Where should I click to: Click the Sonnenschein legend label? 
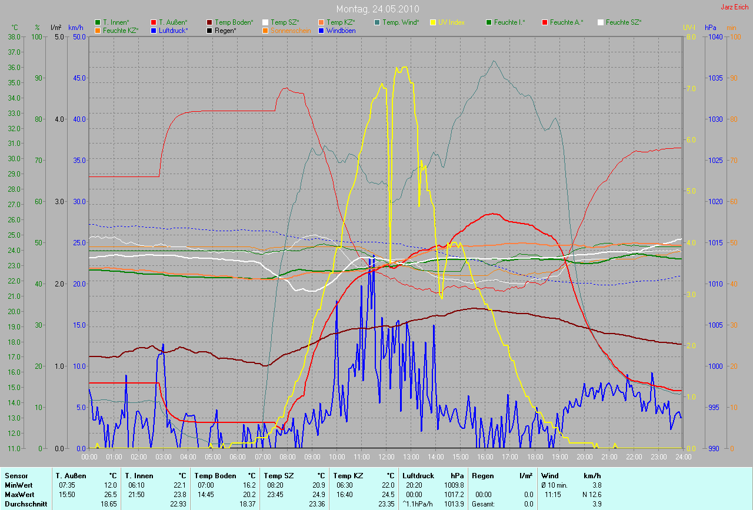289,31
